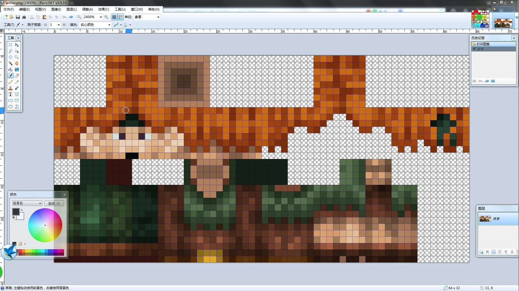Select 打开图像 history entry
The height and width of the screenshot is (291, 519).
point(483,44)
